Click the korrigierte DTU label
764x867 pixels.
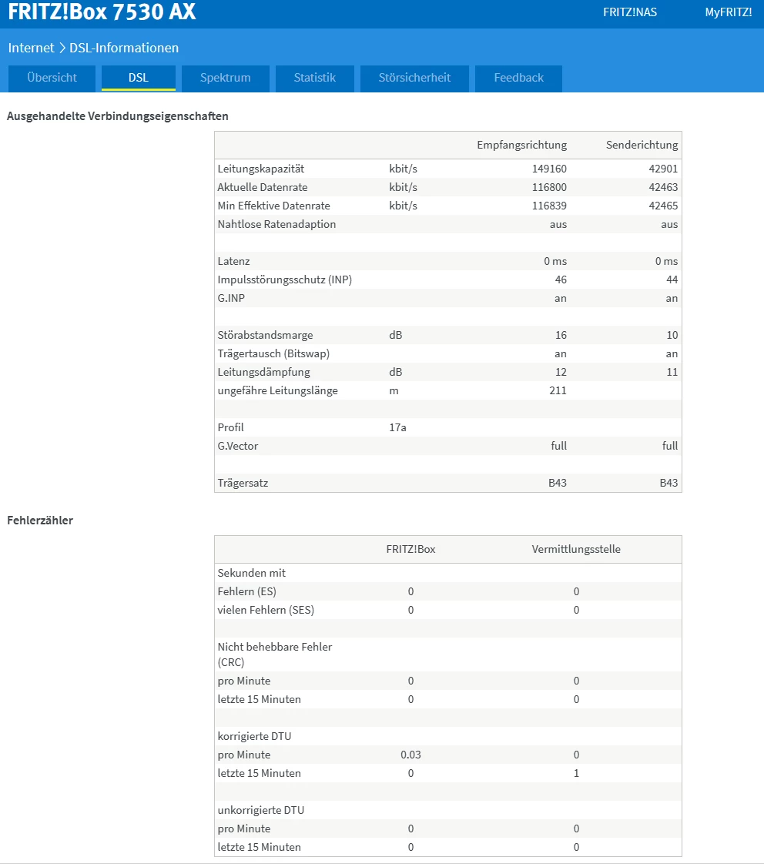[x=254, y=737]
